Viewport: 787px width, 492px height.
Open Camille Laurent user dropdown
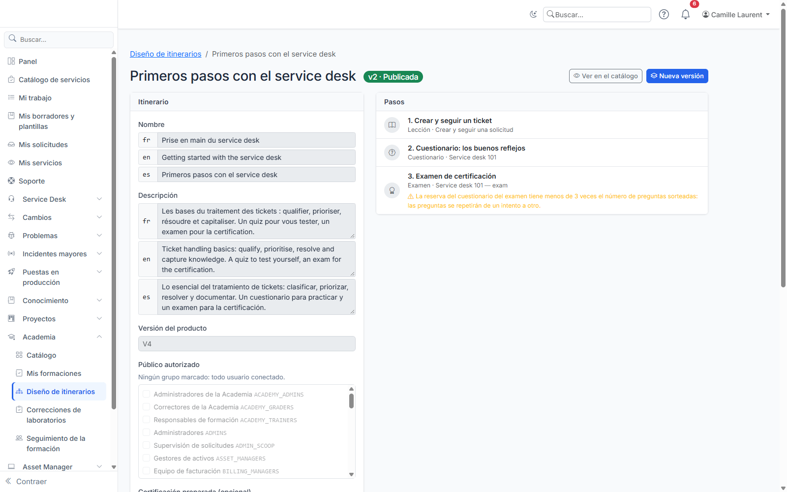[x=736, y=14]
